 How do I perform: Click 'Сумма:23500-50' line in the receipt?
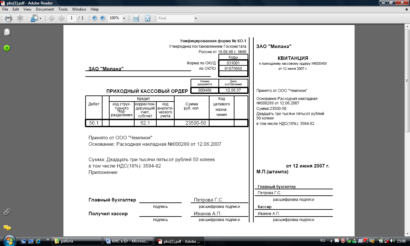coord(271,109)
